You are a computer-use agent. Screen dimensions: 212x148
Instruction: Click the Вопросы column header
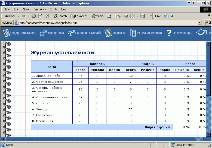pos(98,64)
